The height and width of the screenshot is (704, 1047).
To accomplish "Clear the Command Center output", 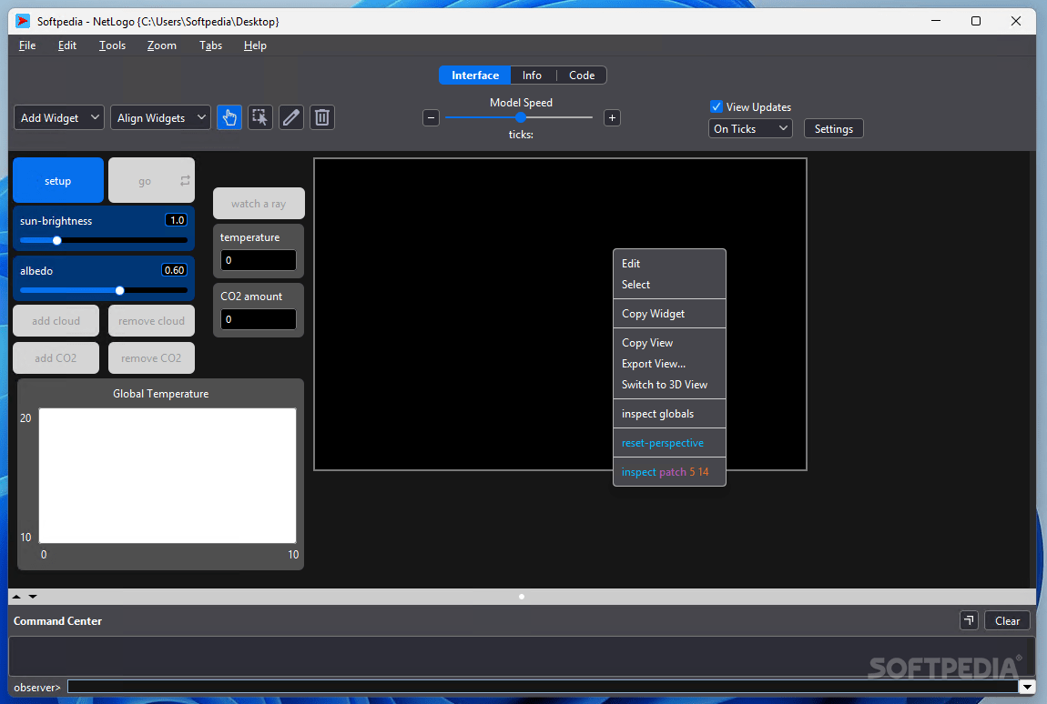I will 1007,620.
